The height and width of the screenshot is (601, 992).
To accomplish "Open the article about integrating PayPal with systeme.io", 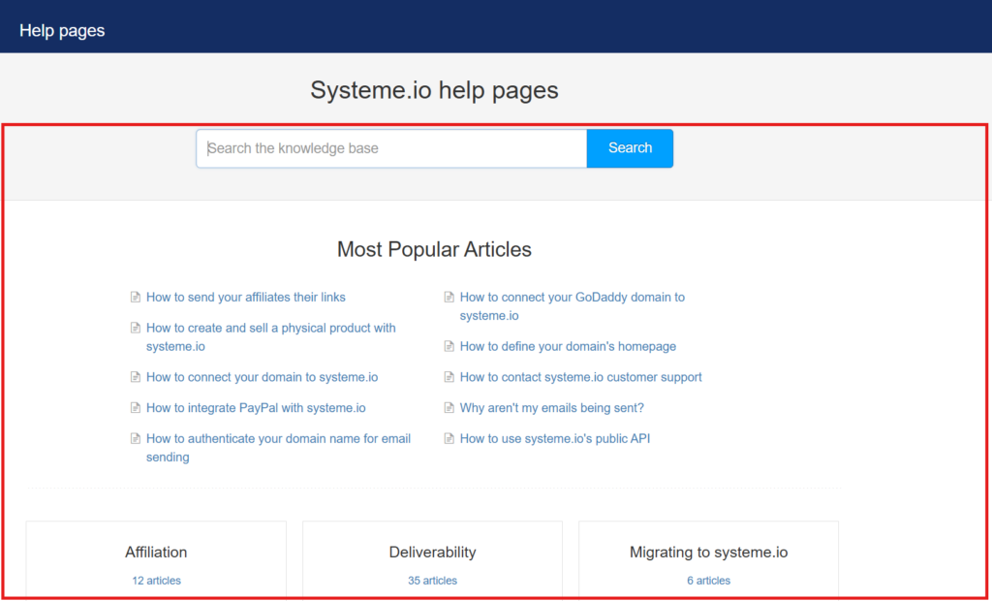I will (256, 408).
